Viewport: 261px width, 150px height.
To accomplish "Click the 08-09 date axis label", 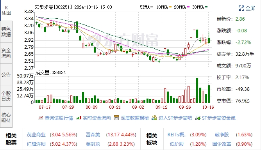I will click(91, 107).
